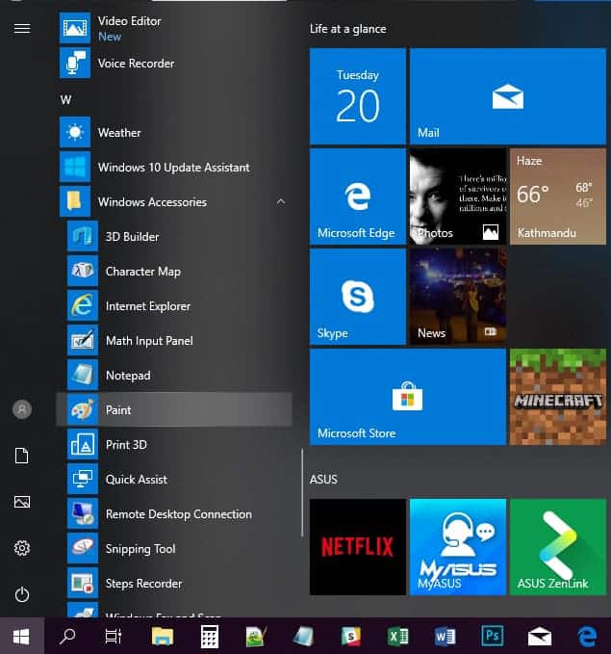This screenshot has height=654, width=611.
Task: Open Settings gear in the Start sidebar
Action: [x=22, y=548]
